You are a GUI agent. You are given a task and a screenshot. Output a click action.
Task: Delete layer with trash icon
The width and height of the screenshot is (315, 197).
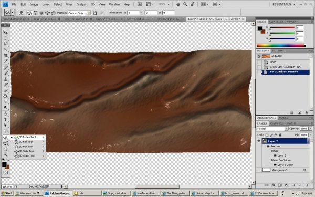click(306, 185)
